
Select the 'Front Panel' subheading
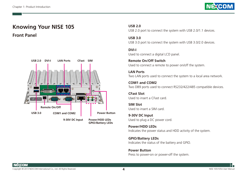point(24,35)
